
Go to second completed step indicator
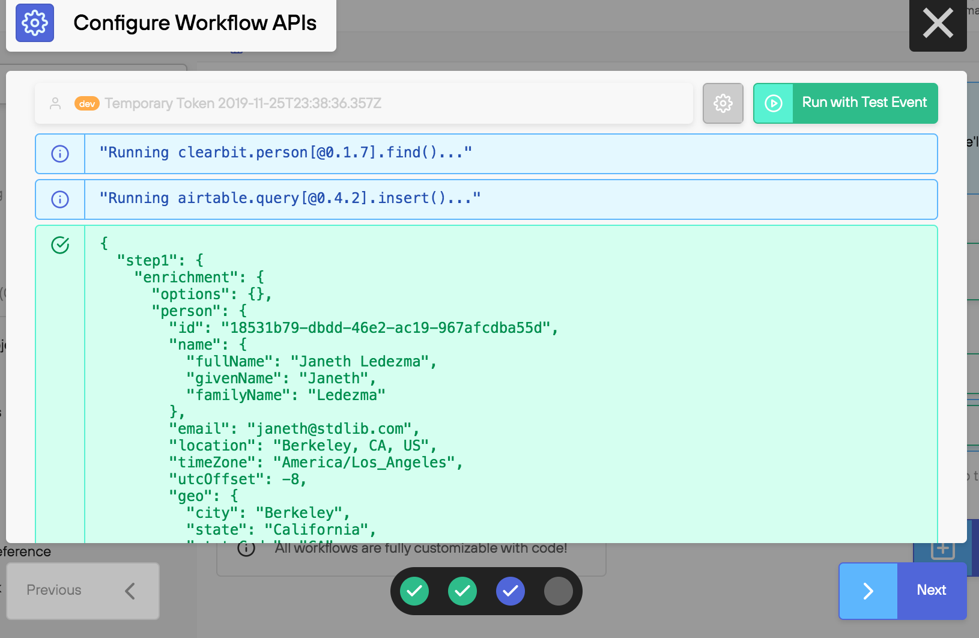pyautogui.click(x=462, y=591)
